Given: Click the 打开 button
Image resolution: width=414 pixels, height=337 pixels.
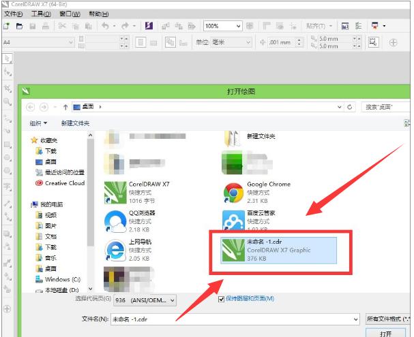Looking at the screenshot, I should click(x=387, y=334).
